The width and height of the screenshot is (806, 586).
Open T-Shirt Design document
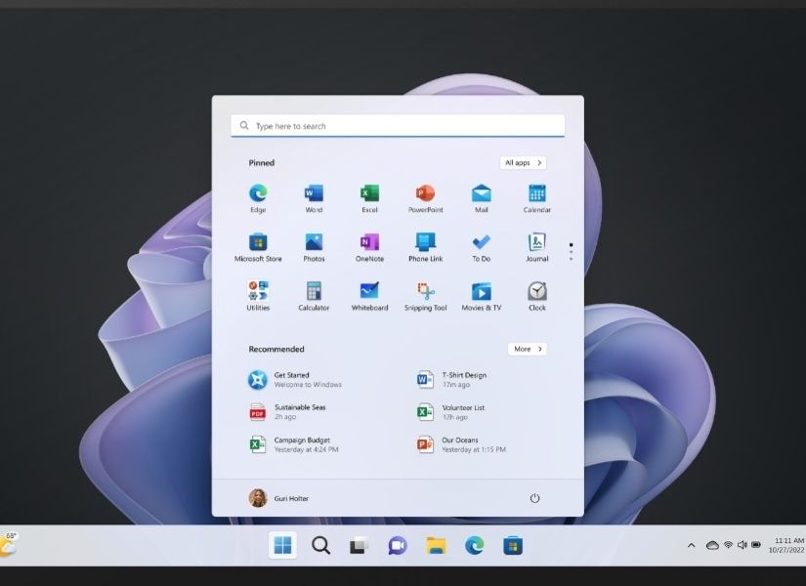point(451,380)
